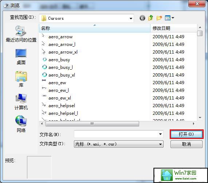Sort by the 修改日期 column header
This screenshot has width=208, height=183.
pos(173,28)
